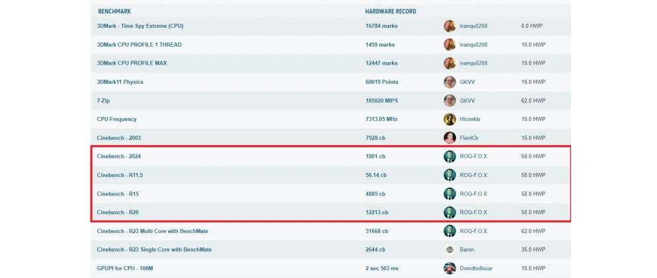Open Hicookie's avatar in CPU Frequency row
The image size is (657, 278).
[x=449, y=120]
